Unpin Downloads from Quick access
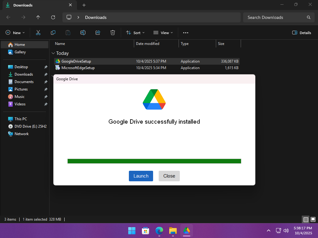 pos(46,74)
